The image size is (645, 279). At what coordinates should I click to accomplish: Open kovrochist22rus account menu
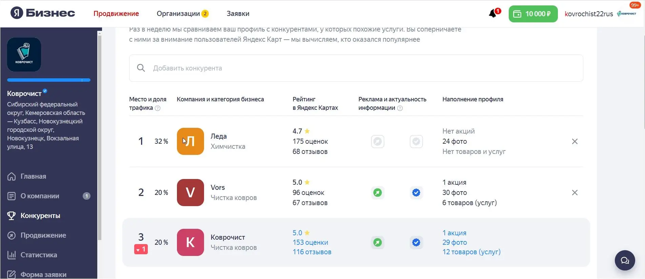(589, 14)
